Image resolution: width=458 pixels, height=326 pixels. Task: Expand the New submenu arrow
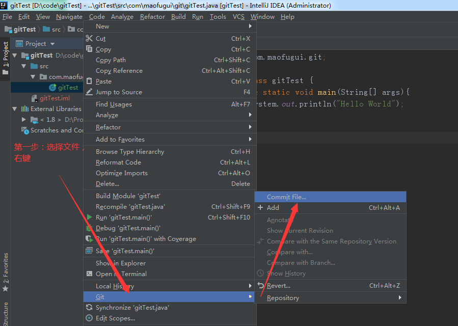click(250, 26)
